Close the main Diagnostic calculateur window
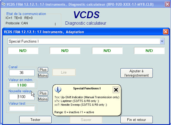The image size is (171, 125). tap(168, 4)
